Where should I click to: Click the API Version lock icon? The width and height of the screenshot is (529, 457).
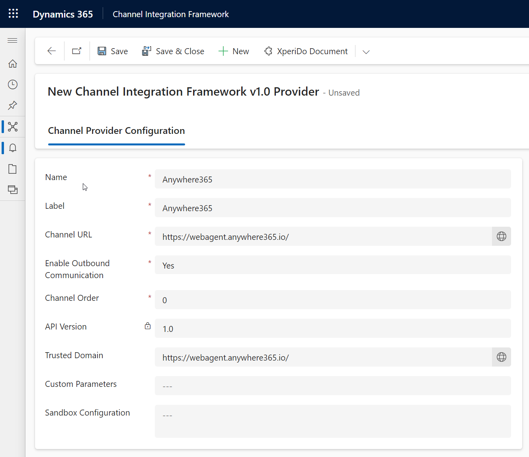[148, 326]
